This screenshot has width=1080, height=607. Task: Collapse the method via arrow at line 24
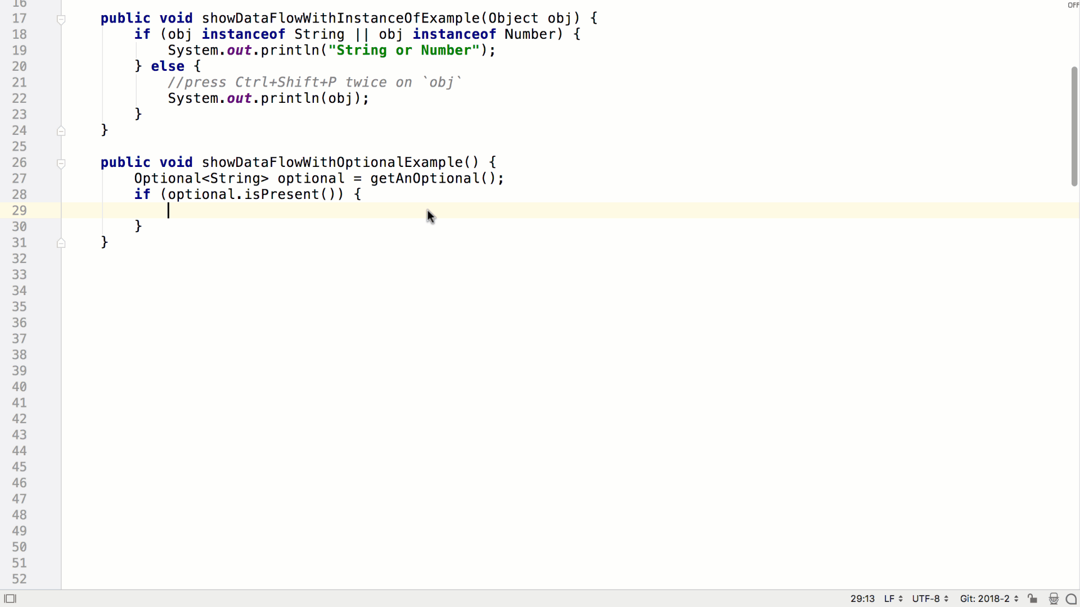tap(61, 131)
